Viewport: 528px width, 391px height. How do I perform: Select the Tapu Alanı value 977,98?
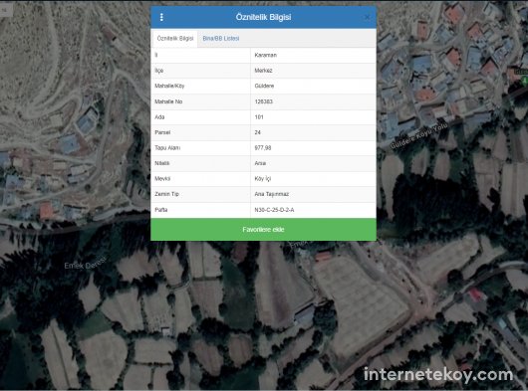click(263, 148)
